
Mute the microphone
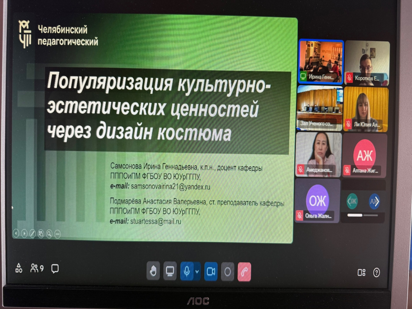tap(187, 272)
